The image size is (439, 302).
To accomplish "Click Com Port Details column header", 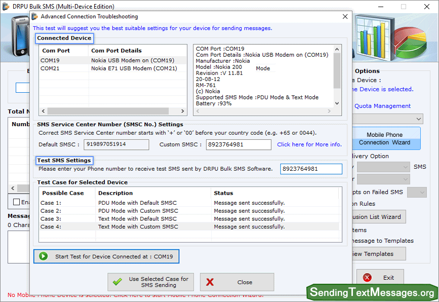I will point(137,51).
